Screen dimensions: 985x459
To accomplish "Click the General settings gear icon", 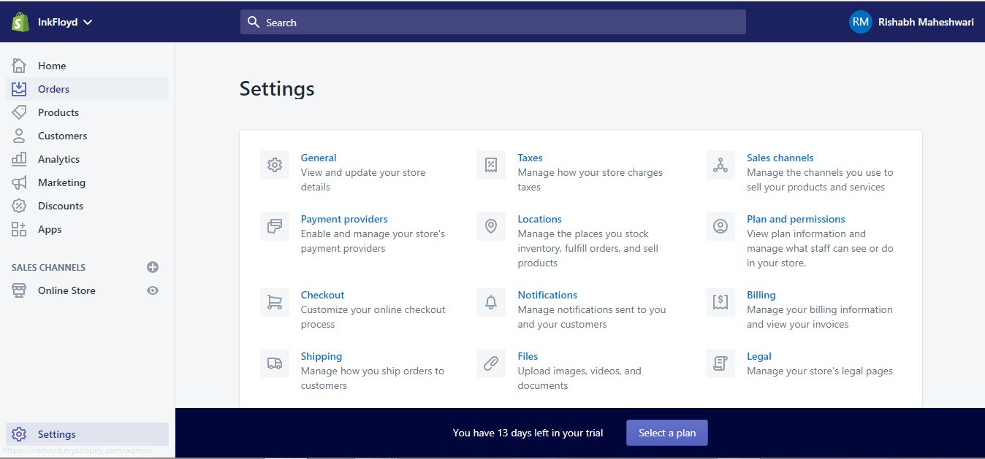I will click(275, 165).
